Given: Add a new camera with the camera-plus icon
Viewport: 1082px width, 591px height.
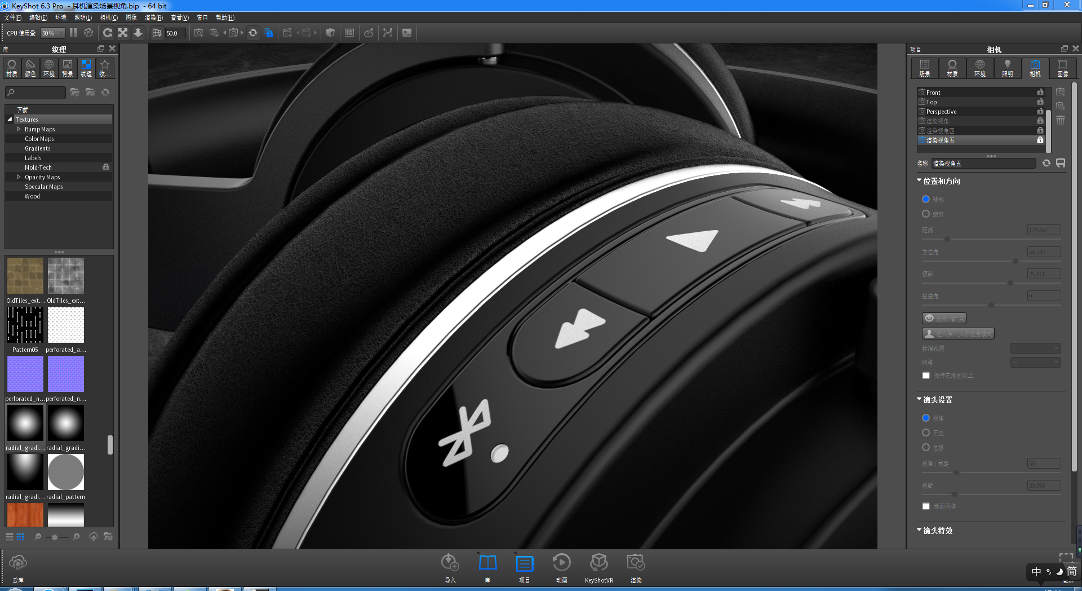Looking at the screenshot, I should click(1060, 91).
